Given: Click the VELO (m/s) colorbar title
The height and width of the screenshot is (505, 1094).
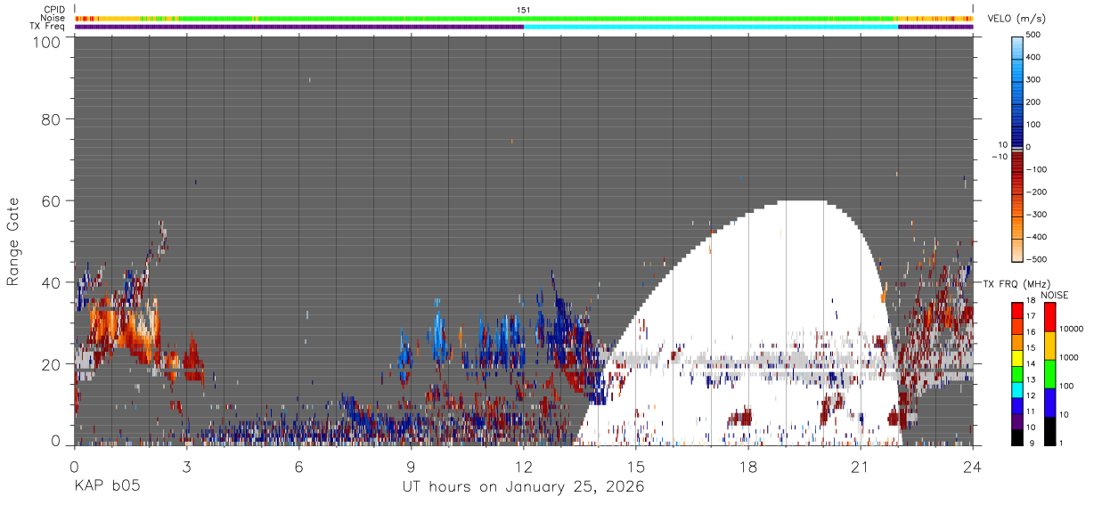Looking at the screenshot, I should (1017, 19).
